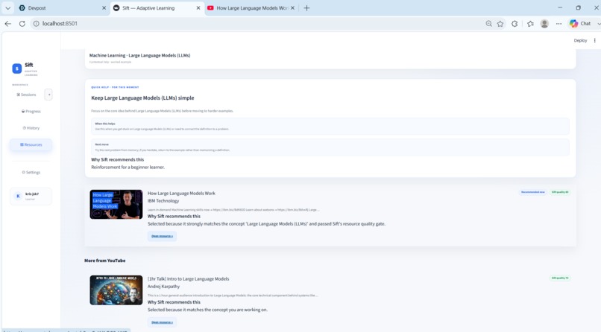The image size is (601, 332).
Task: Open the IBM Technology video thumbnail
Action: (x=116, y=204)
